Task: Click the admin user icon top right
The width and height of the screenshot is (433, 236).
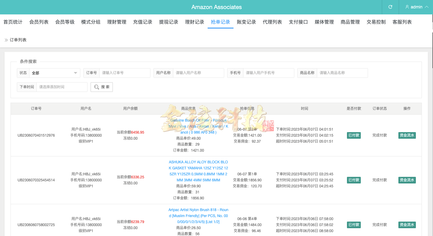Action: tap(407, 7)
